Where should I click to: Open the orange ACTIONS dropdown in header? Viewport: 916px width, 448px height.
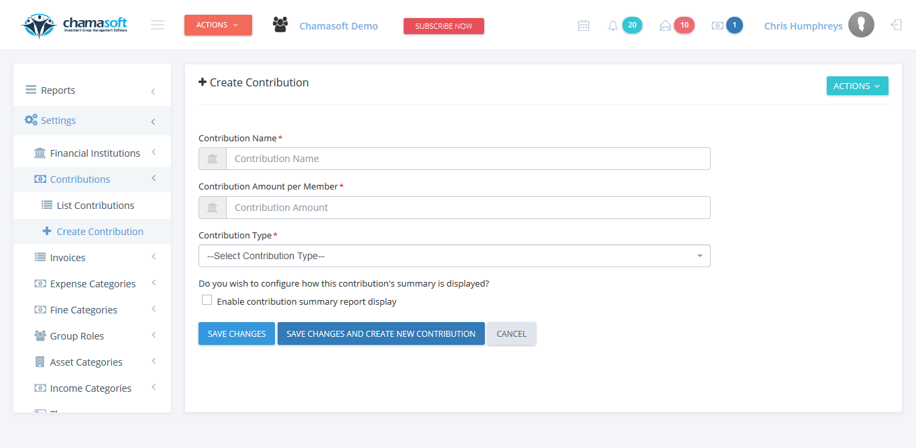[x=218, y=25]
